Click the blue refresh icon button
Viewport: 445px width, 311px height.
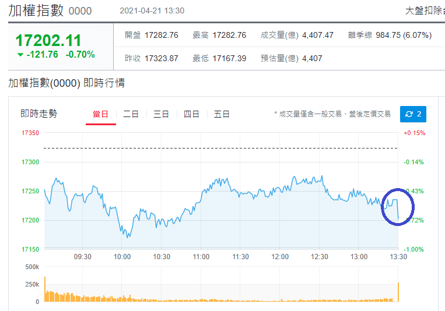click(413, 114)
